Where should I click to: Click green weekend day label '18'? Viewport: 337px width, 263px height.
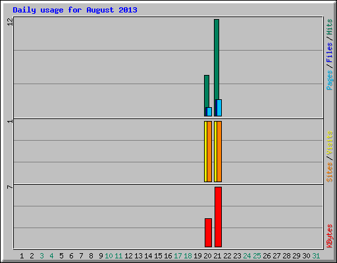(188, 256)
